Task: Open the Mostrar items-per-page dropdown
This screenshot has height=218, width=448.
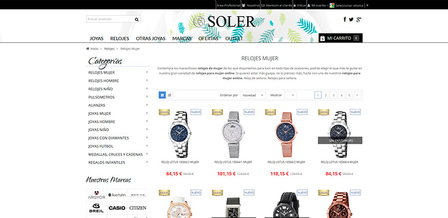Action: 290,95
